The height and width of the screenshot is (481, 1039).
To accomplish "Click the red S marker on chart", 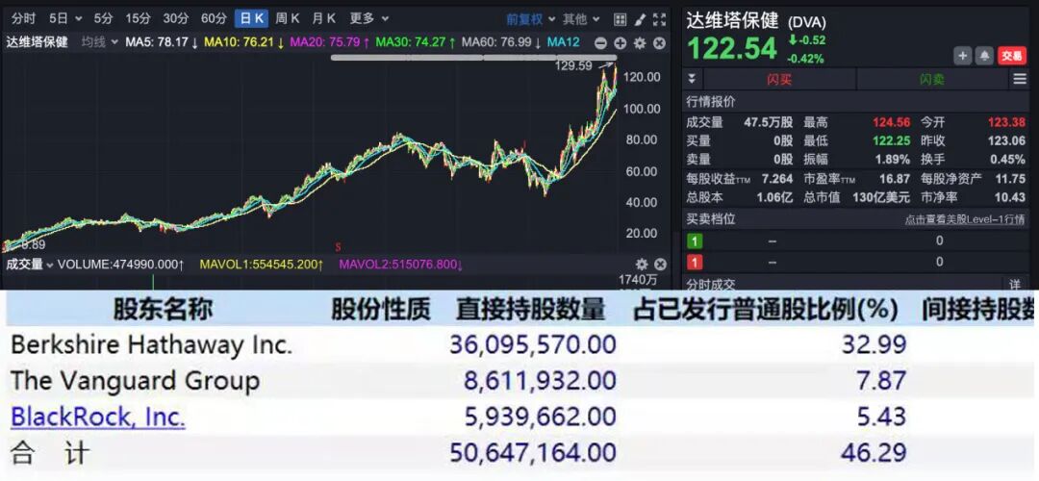I will (x=338, y=247).
